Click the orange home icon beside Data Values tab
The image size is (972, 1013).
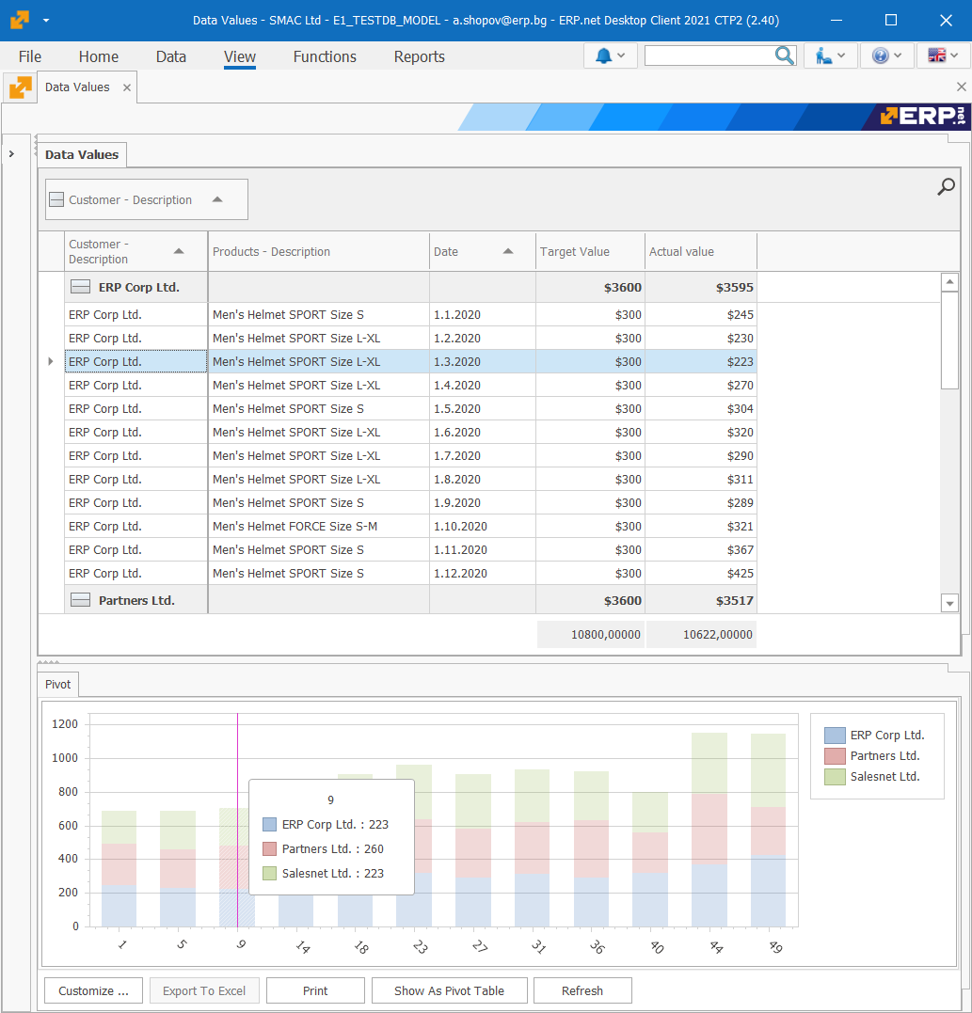click(x=20, y=87)
